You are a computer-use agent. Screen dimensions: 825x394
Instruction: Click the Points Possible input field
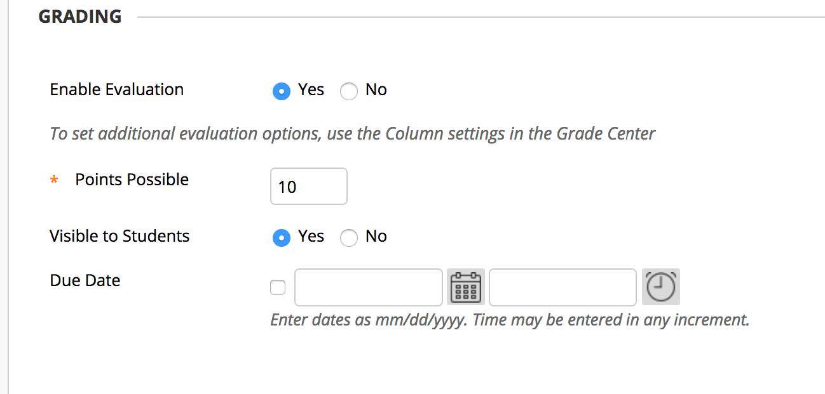pos(309,187)
